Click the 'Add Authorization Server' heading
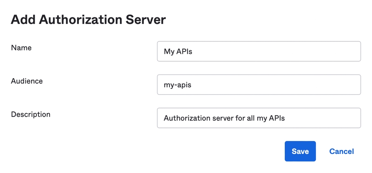Viewport: 372px width, 173px height. pyautogui.click(x=88, y=20)
